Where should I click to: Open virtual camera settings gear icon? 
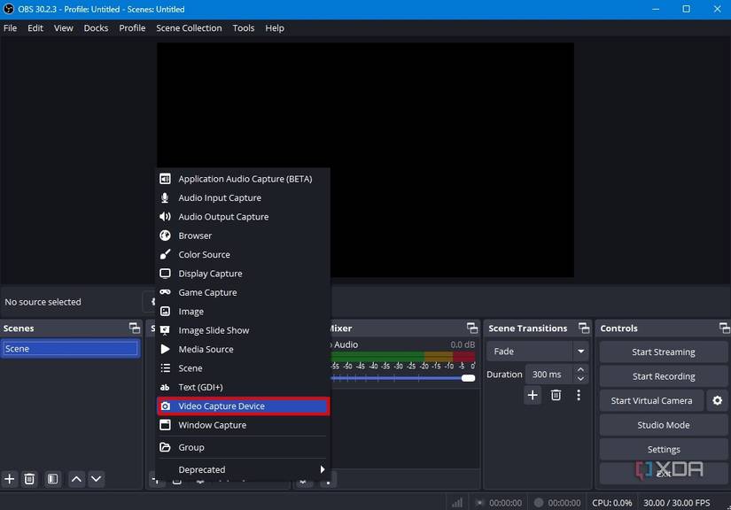(717, 400)
